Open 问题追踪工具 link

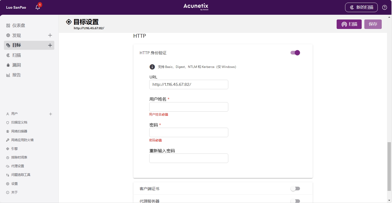(x=21, y=175)
